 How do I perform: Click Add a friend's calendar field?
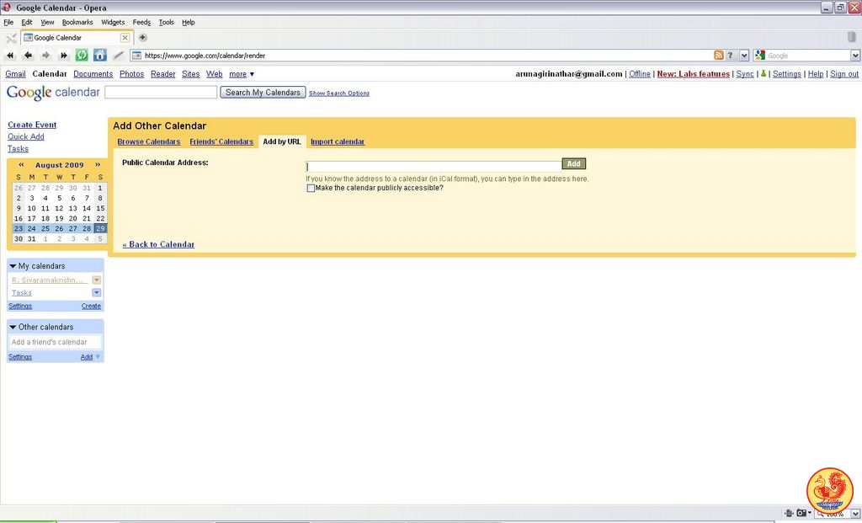point(55,342)
